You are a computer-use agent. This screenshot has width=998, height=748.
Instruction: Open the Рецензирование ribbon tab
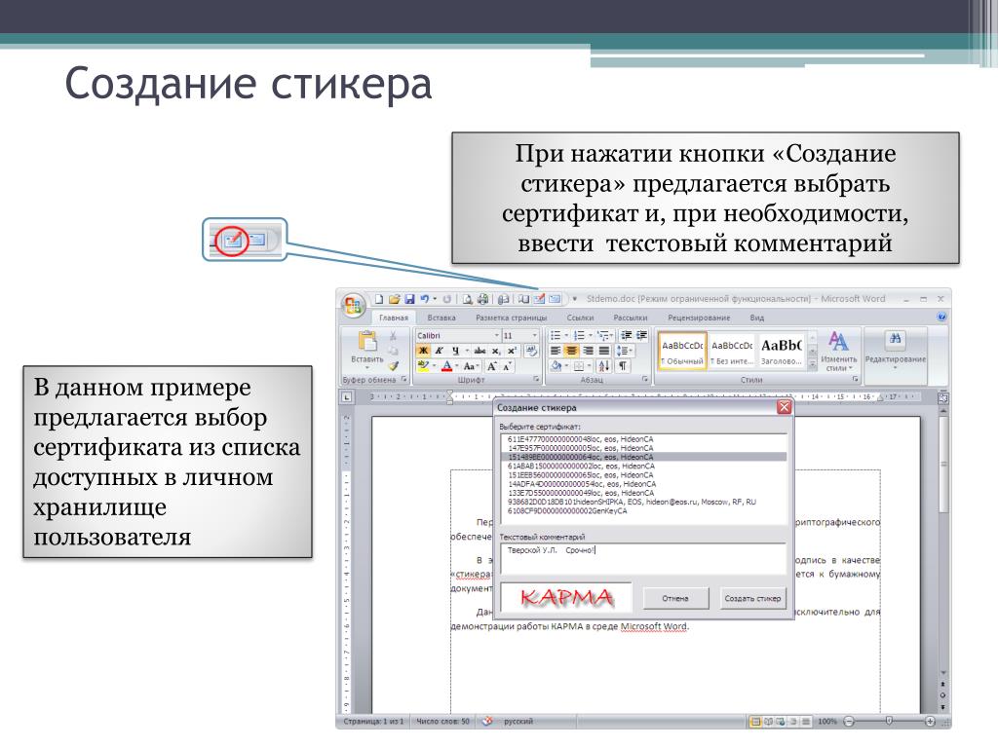point(699,318)
